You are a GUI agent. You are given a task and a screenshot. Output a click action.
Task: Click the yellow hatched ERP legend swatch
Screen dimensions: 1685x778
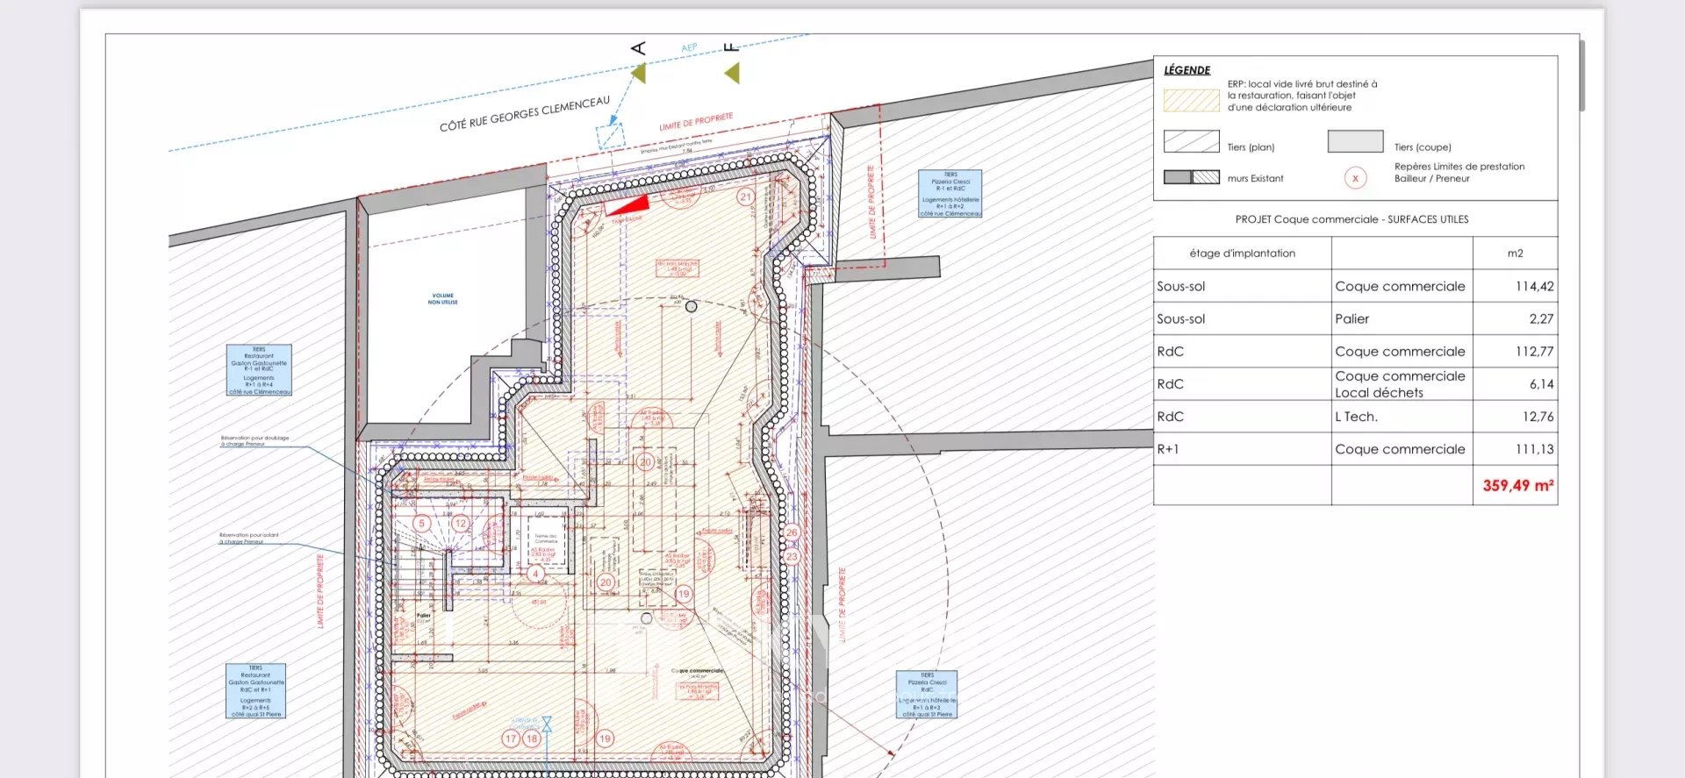[x=1191, y=101]
